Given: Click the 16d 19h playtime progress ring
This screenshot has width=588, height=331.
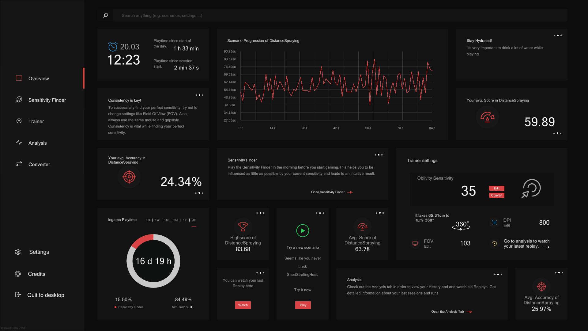Looking at the screenshot, I should (153, 261).
